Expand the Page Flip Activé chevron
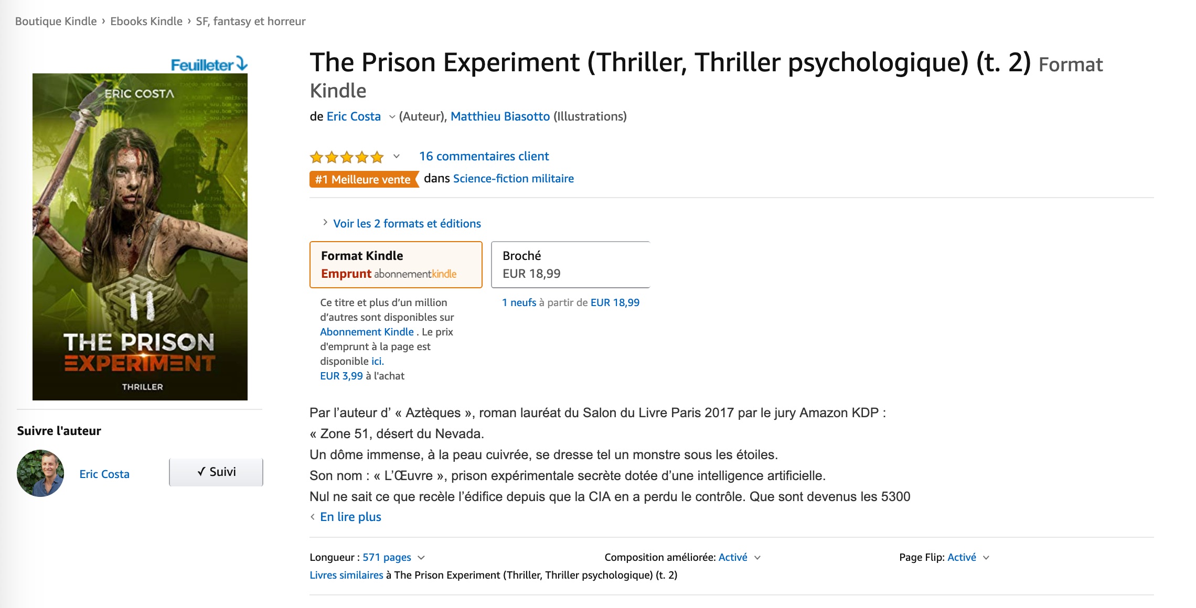 (x=986, y=558)
